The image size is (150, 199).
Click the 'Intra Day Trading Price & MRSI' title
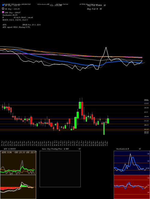tap(61, 149)
